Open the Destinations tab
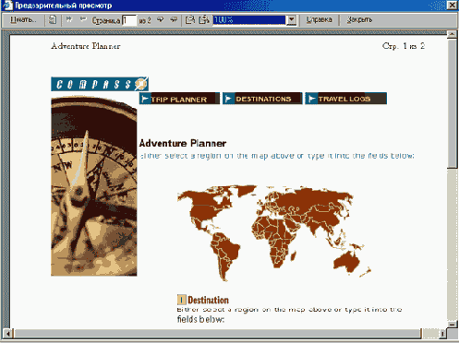This screenshot has width=459, height=343. point(262,99)
